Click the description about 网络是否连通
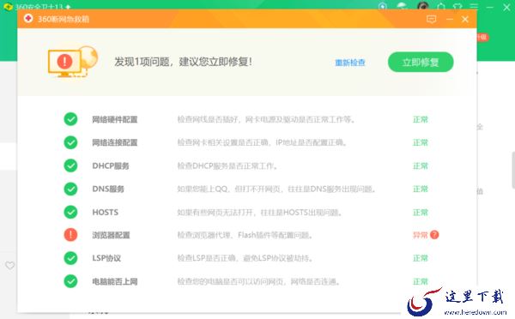The image size is (515, 319). pos(258,281)
